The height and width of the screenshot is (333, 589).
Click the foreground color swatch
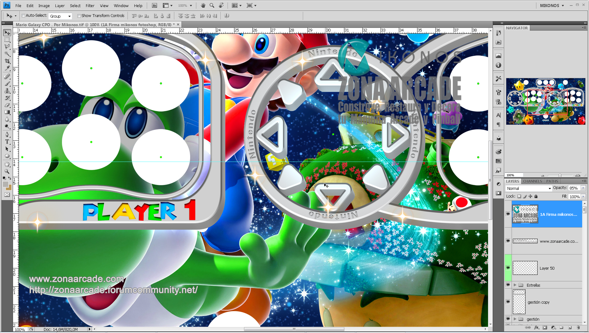click(x=6, y=184)
